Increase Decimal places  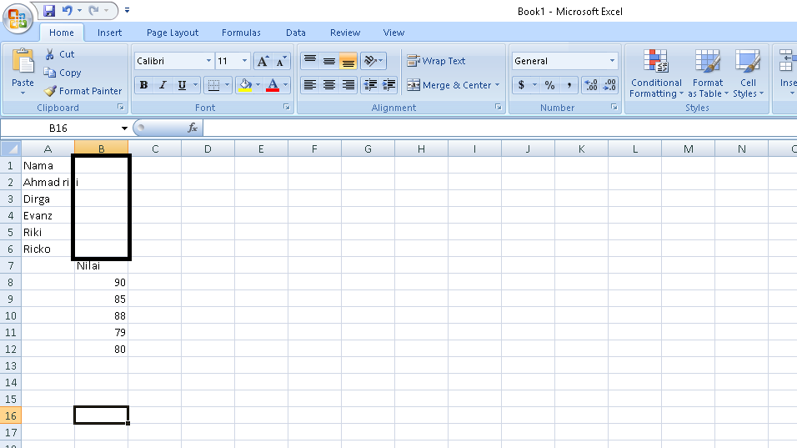(x=590, y=85)
